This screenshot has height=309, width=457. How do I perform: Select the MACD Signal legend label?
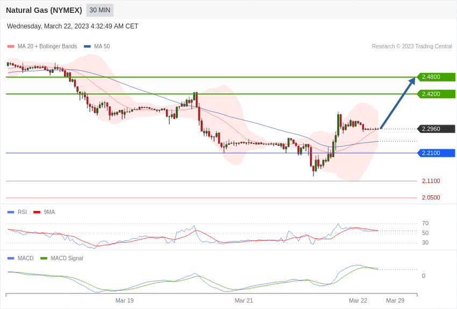[x=67, y=258]
